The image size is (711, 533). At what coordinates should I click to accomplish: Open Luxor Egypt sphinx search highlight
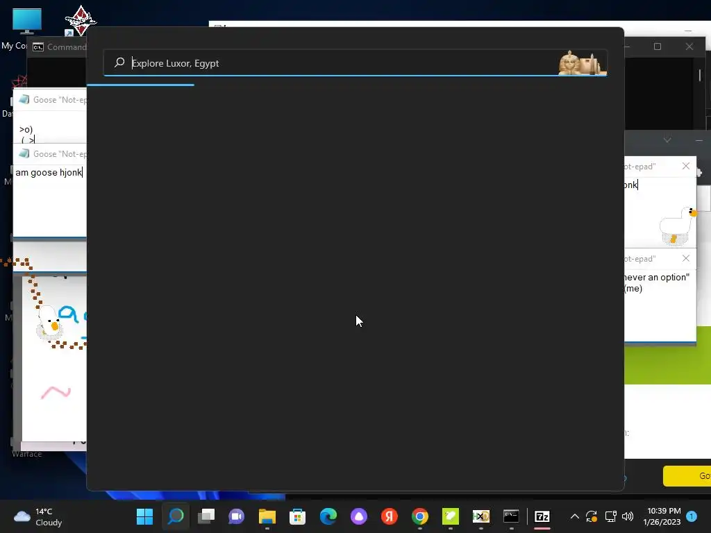[583, 63]
